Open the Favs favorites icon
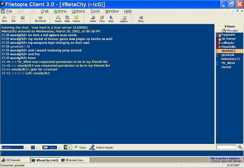 (102, 19)
